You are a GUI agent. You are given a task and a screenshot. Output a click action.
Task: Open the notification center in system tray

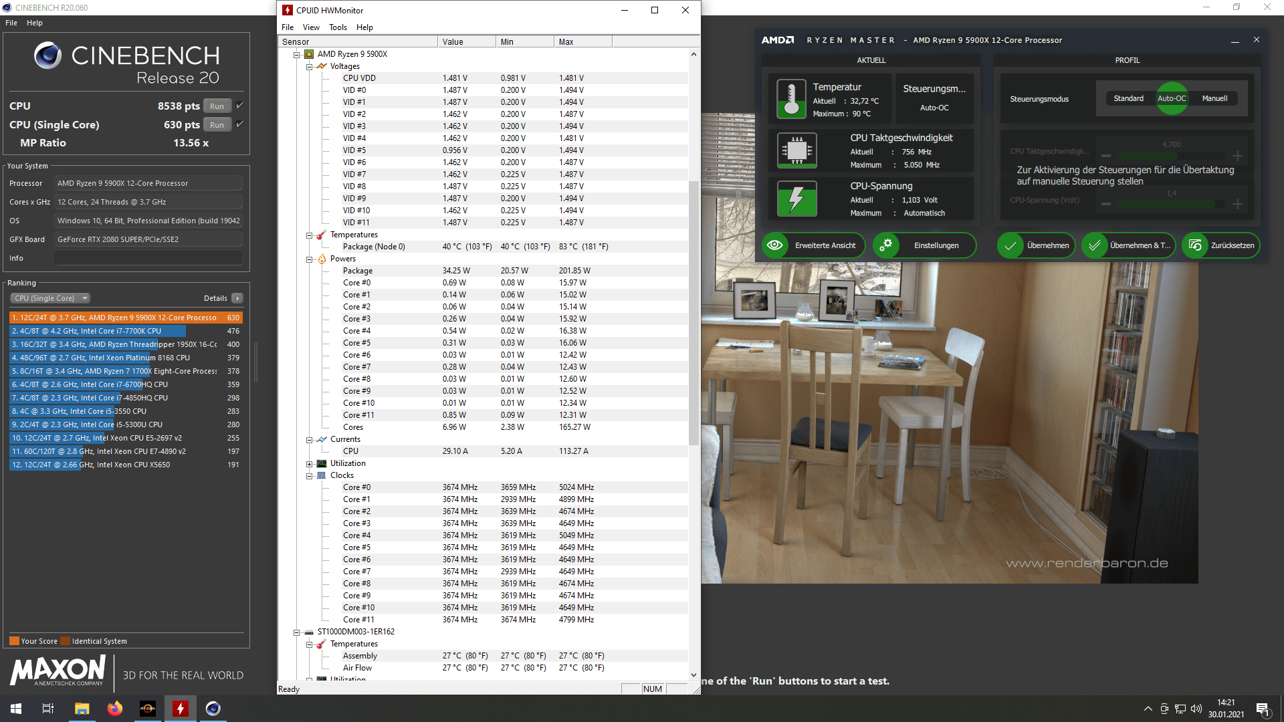1263,709
